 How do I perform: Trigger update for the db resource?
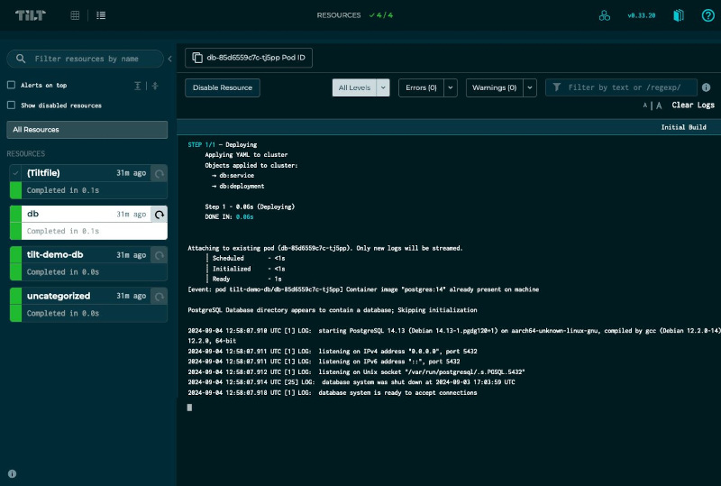point(160,215)
